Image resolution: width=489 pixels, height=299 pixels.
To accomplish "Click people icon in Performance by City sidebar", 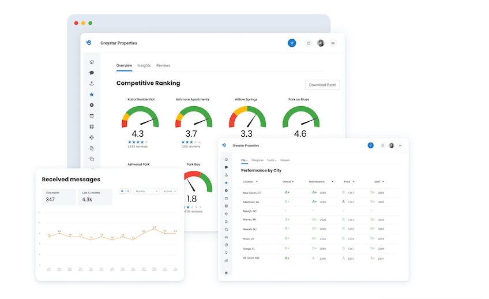I will tap(226, 237).
